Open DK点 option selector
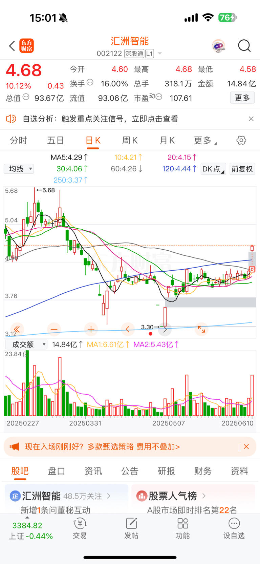This screenshot has height=564, width=260. point(213,169)
